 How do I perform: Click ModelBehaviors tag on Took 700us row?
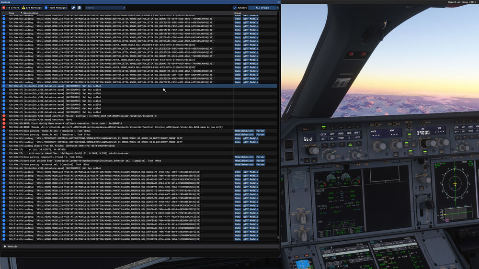(x=244, y=131)
